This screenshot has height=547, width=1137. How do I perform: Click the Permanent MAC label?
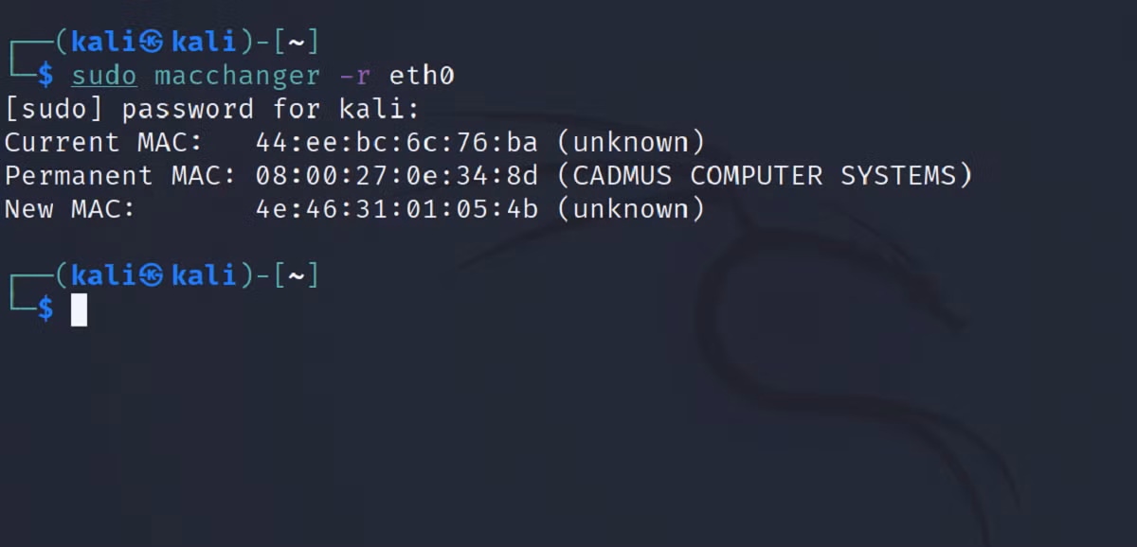click(120, 176)
